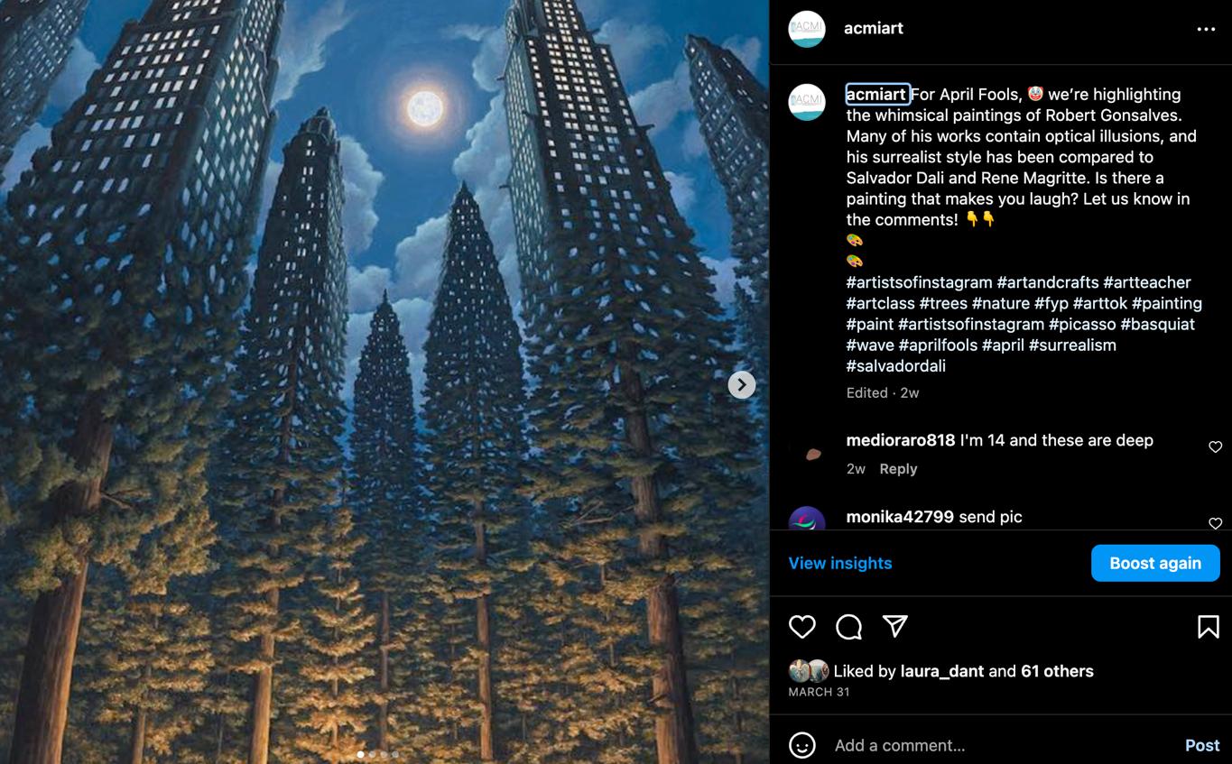Open list of 61 others who liked

click(1057, 671)
